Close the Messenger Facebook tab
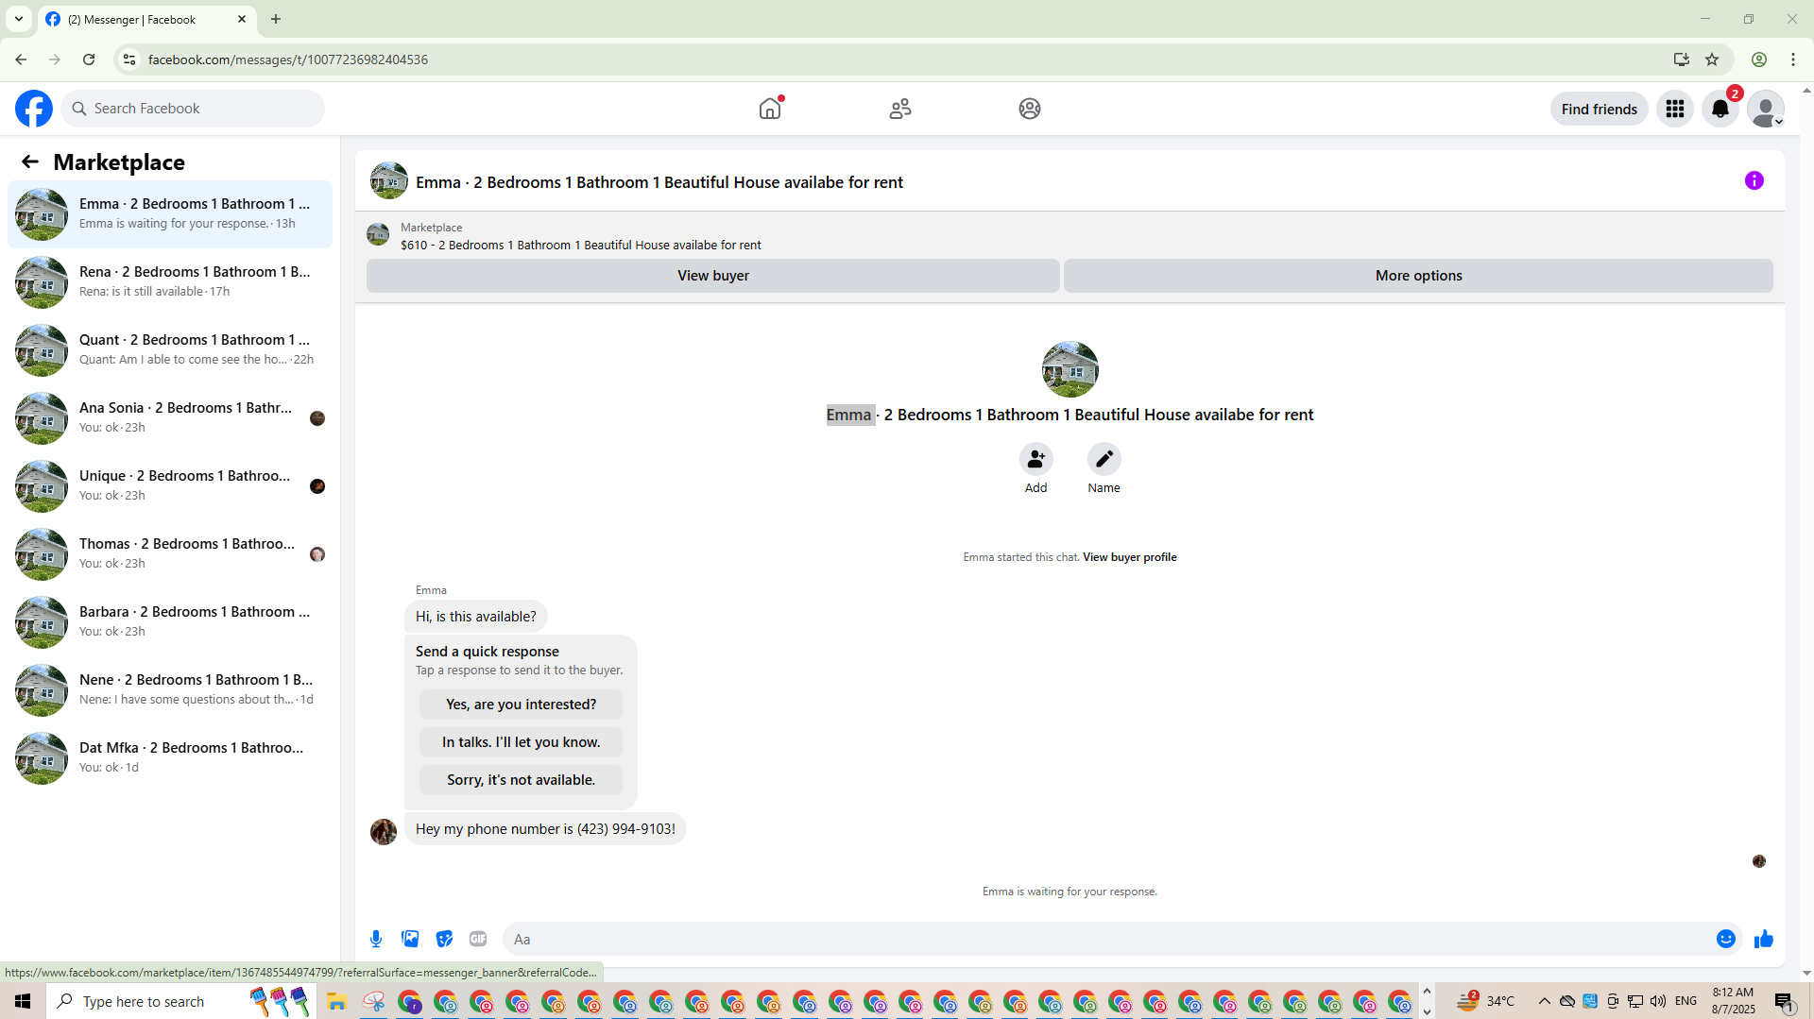 pyautogui.click(x=242, y=19)
